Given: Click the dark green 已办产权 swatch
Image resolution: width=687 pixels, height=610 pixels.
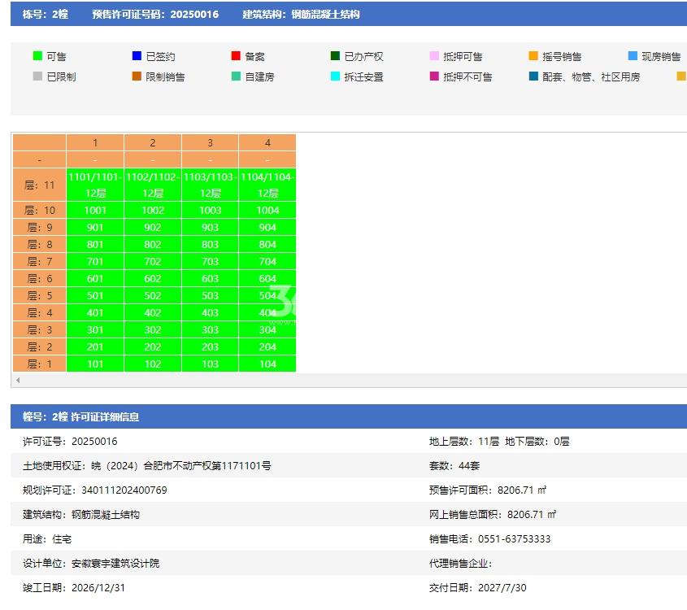Looking at the screenshot, I should click(x=335, y=55).
